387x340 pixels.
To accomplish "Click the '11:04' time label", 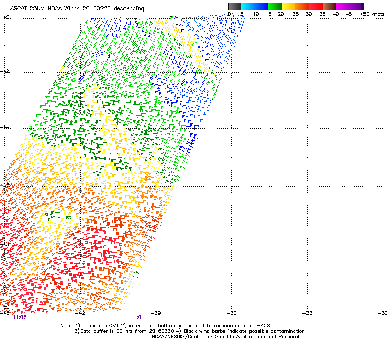I will tap(138, 318).
